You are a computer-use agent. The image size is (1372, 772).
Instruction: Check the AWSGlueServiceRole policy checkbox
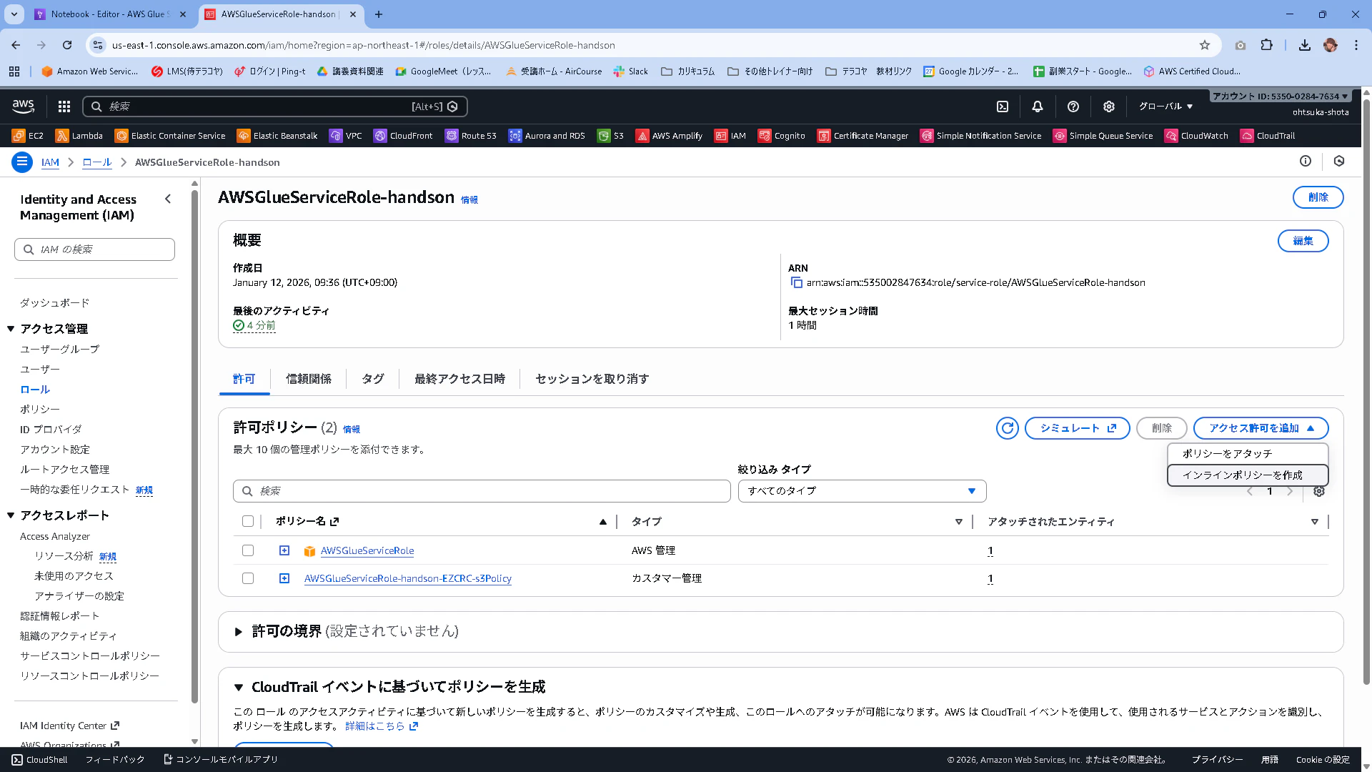(248, 550)
